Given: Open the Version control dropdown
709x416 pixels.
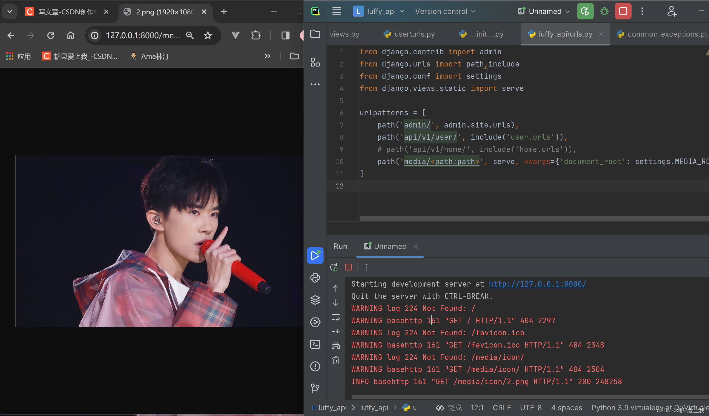Looking at the screenshot, I should coord(445,11).
